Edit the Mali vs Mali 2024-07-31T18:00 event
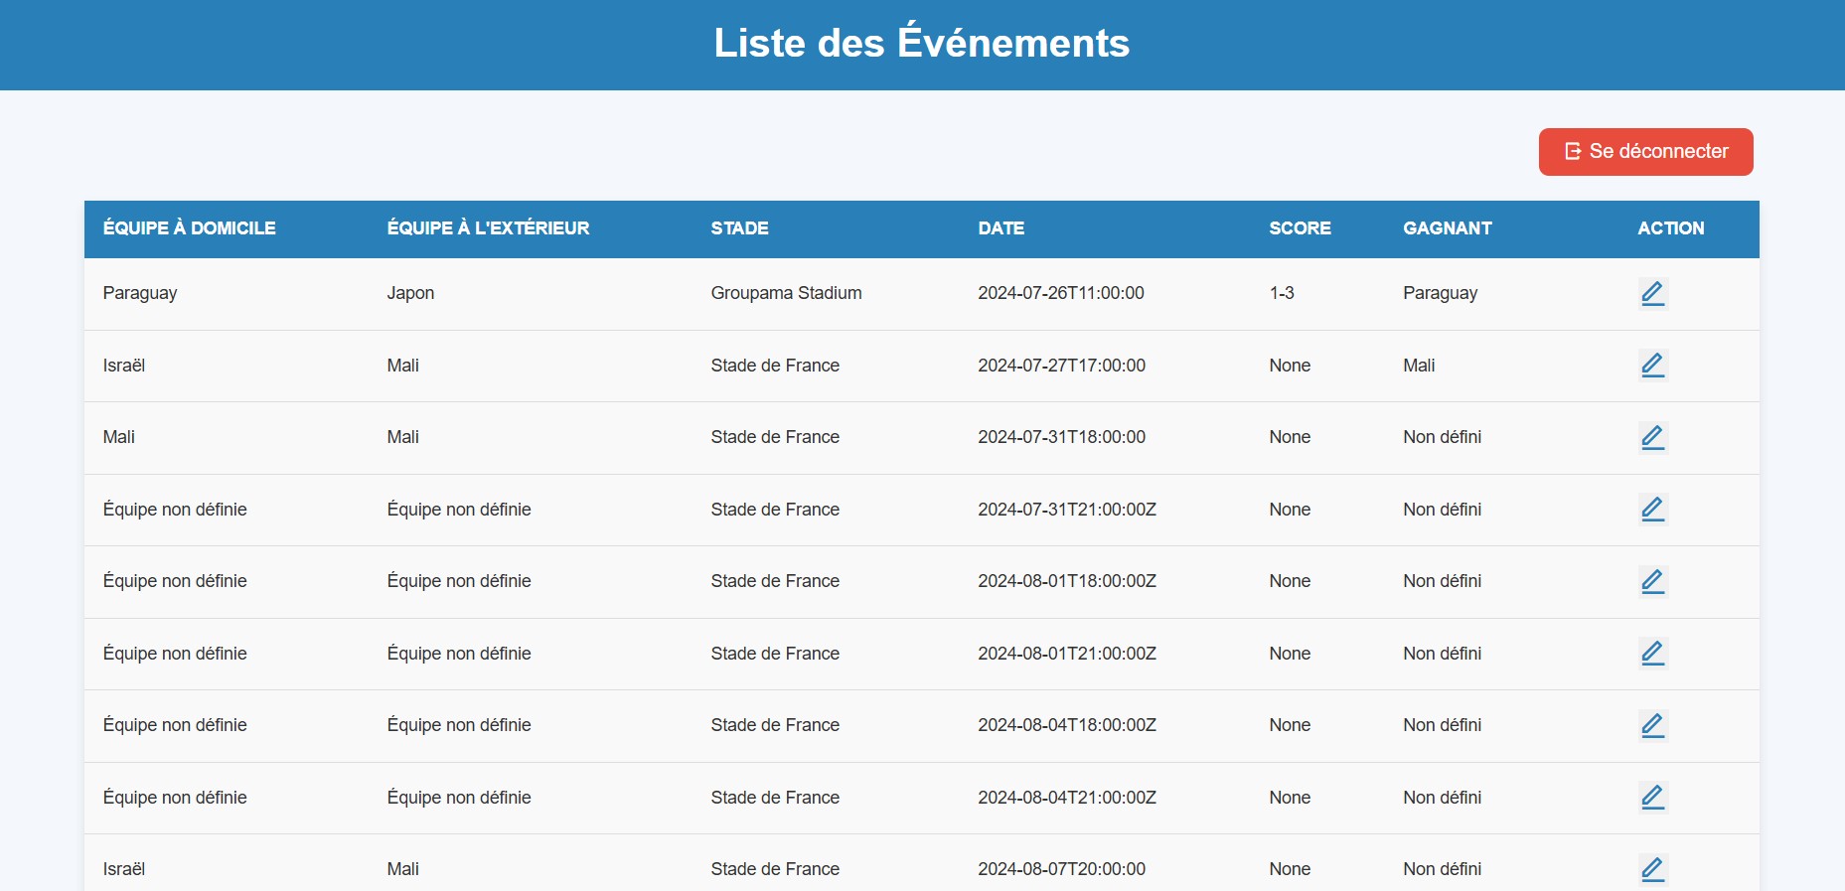Image resolution: width=1845 pixels, height=891 pixels. pyautogui.click(x=1652, y=437)
